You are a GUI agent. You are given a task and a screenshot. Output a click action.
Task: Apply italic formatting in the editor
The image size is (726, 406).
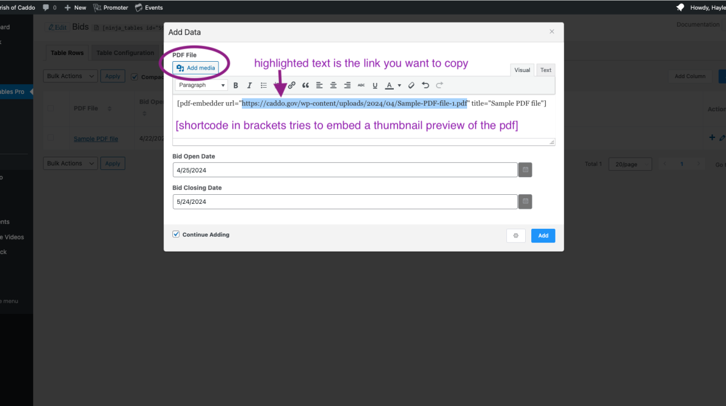(249, 85)
